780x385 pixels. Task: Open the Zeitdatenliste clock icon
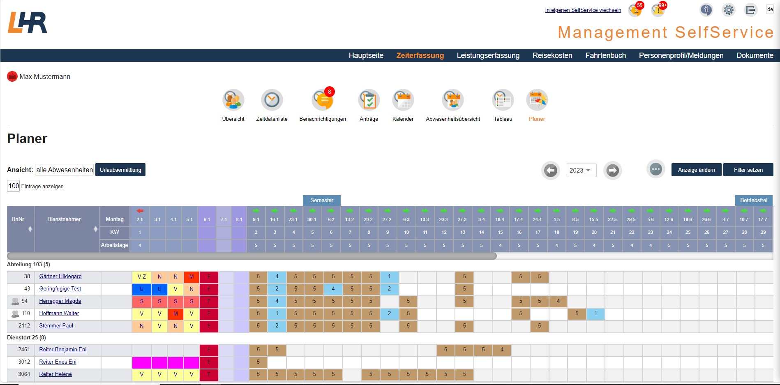coord(272,100)
